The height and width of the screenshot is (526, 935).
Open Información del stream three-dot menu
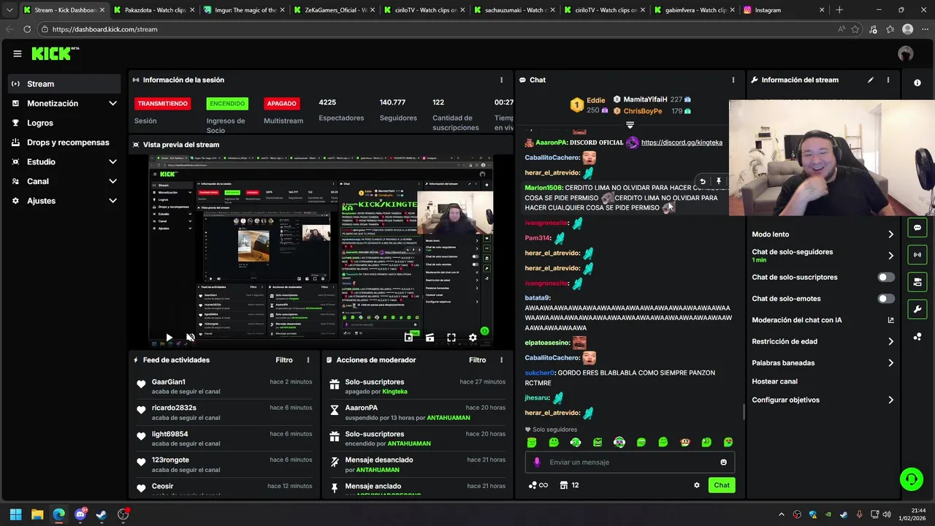(888, 80)
